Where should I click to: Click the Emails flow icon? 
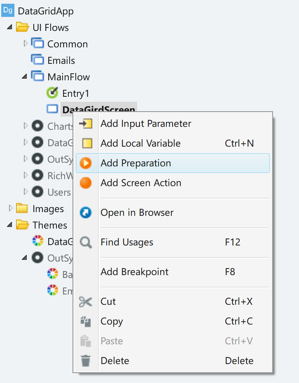pos(37,60)
